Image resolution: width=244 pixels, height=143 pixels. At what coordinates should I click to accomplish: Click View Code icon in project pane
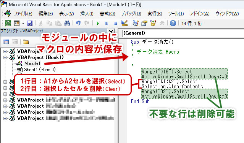click(6, 42)
